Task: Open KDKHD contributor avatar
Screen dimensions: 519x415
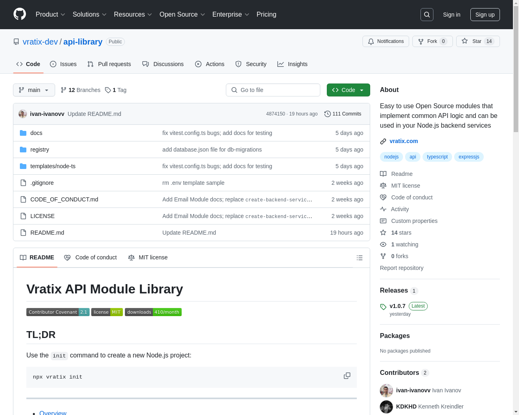Action: click(x=386, y=407)
